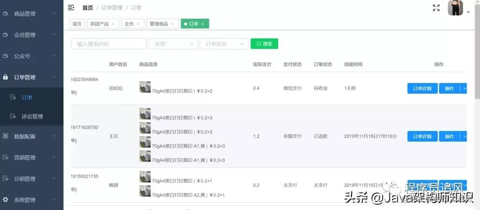Switch to the 管理商品 tab
480x210 pixels.
click(x=163, y=24)
